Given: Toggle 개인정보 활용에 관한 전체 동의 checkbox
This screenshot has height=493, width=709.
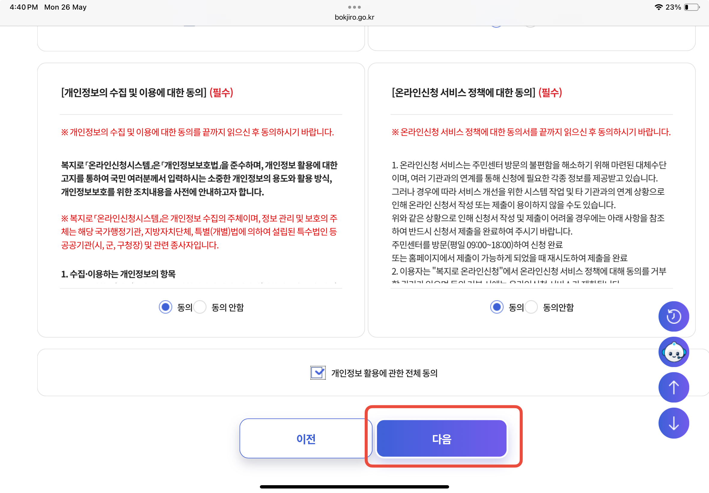Looking at the screenshot, I should click(x=318, y=372).
